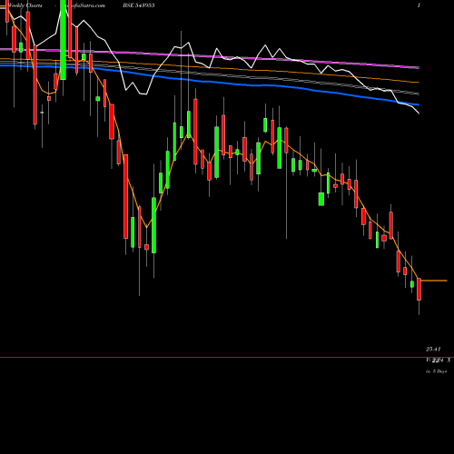Click the tall green candlestick at top left
This screenshot has width=454, height=454.
(63, 40)
